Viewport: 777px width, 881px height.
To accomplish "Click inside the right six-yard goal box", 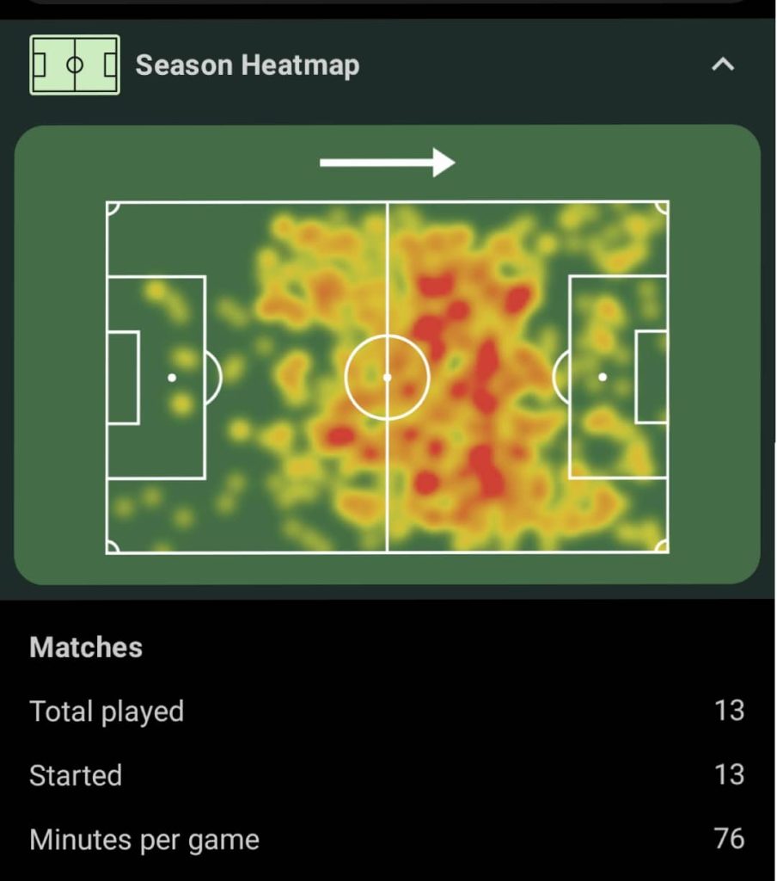I will pyautogui.click(x=652, y=377).
